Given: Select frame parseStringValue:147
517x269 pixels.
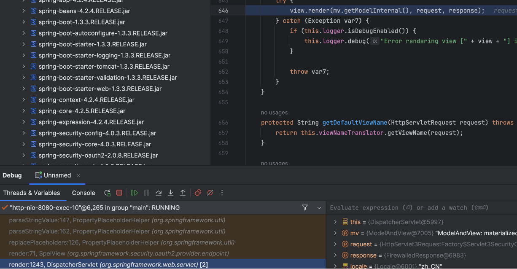Looking at the screenshot, I should [163, 220].
